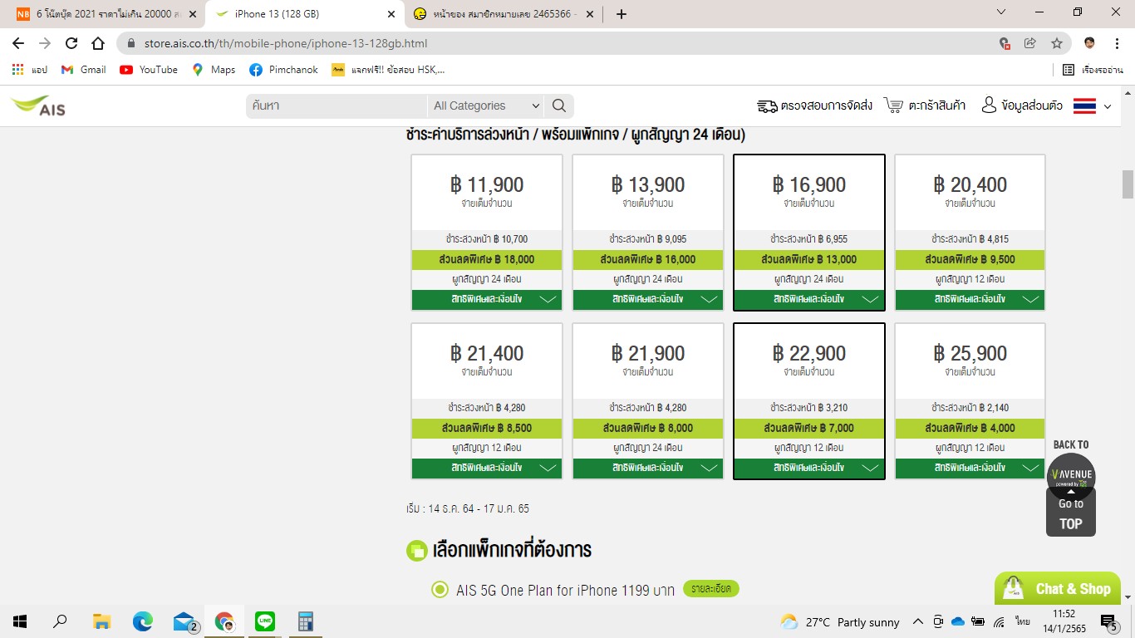Image resolution: width=1135 pixels, height=638 pixels.
Task: Open Maps bookmark
Action: 214,70
